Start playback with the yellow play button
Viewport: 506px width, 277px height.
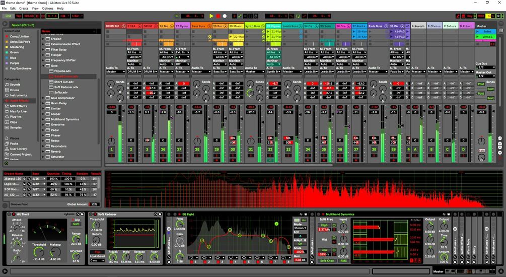[211, 16]
